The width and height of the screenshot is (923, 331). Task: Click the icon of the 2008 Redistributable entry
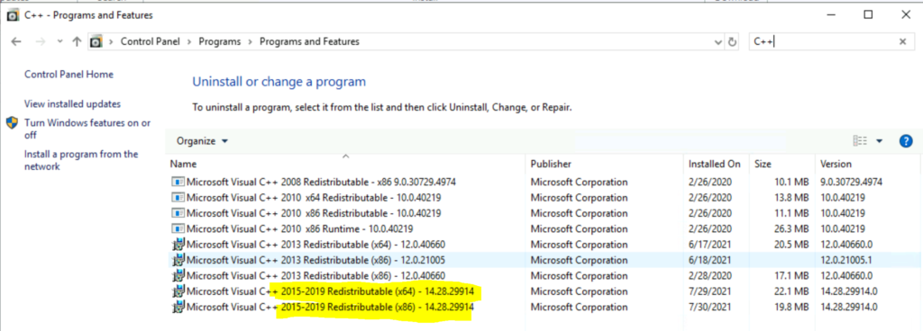[178, 182]
